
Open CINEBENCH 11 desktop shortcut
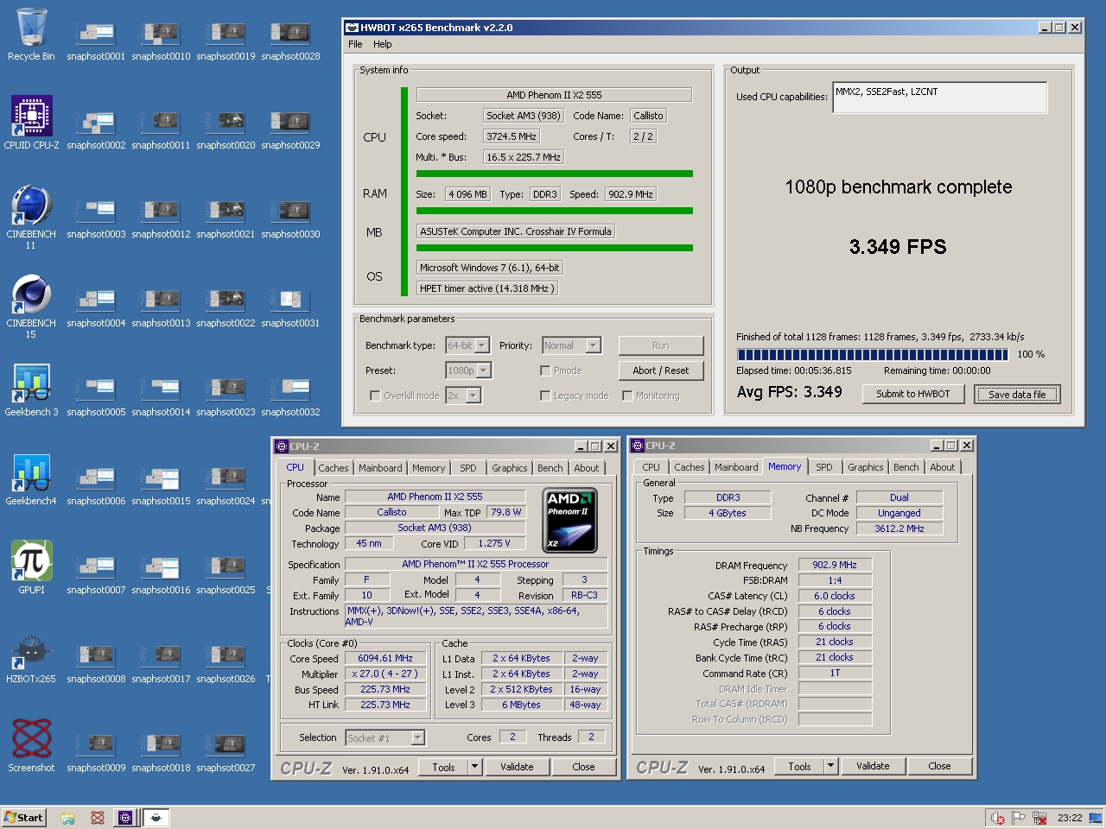tap(31, 218)
